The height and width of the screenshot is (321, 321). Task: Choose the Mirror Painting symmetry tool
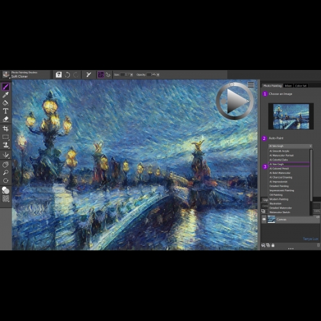pyautogui.click(x=6, y=155)
